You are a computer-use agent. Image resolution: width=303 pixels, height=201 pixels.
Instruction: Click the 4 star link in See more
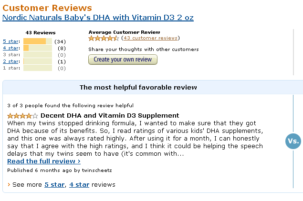coord(79,185)
